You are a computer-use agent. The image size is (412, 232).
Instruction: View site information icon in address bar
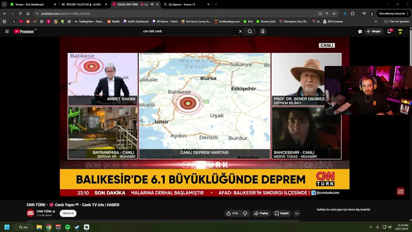[37, 14]
